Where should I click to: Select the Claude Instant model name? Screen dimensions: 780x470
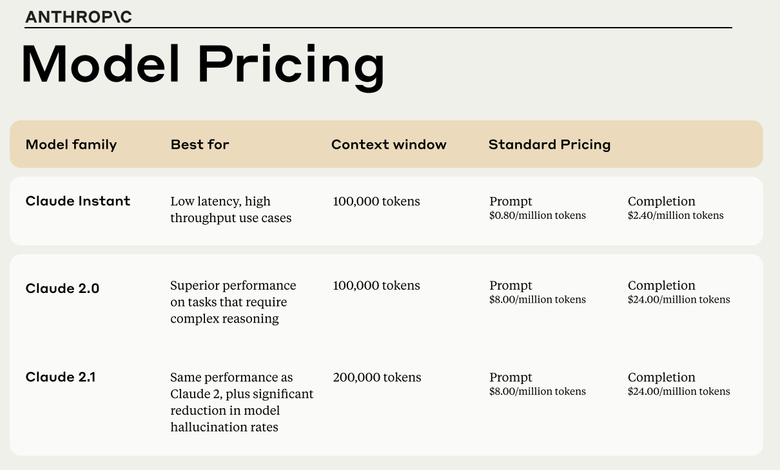(78, 201)
